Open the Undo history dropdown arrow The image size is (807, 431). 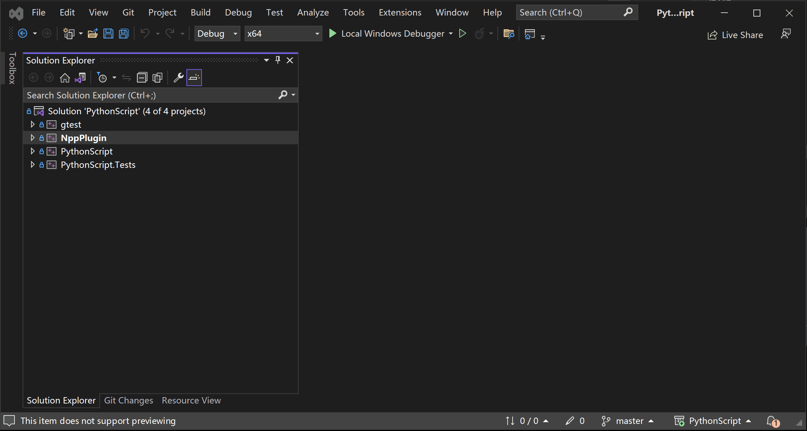tap(158, 34)
